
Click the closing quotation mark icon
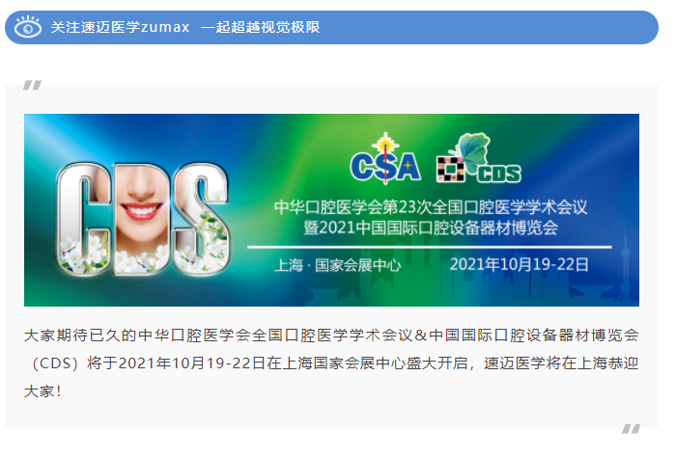(632, 429)
